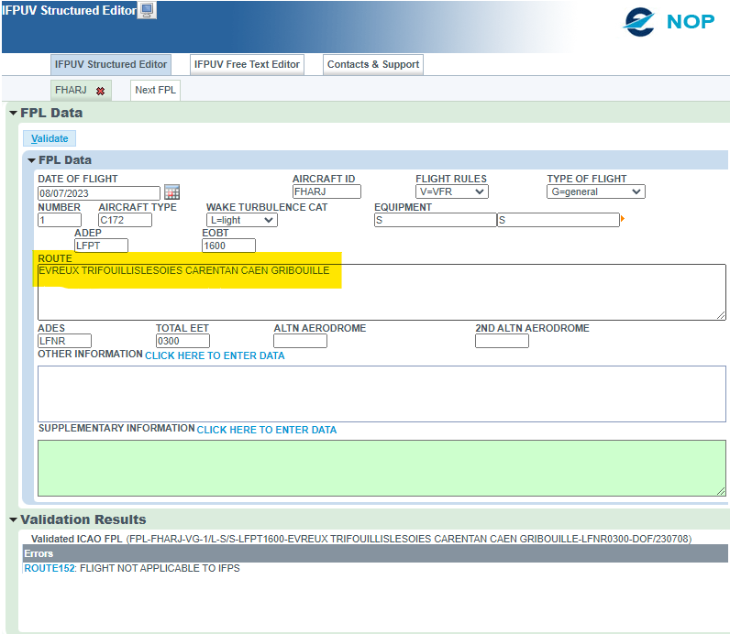Click the Total EET field showing 0300

[182, 341]
